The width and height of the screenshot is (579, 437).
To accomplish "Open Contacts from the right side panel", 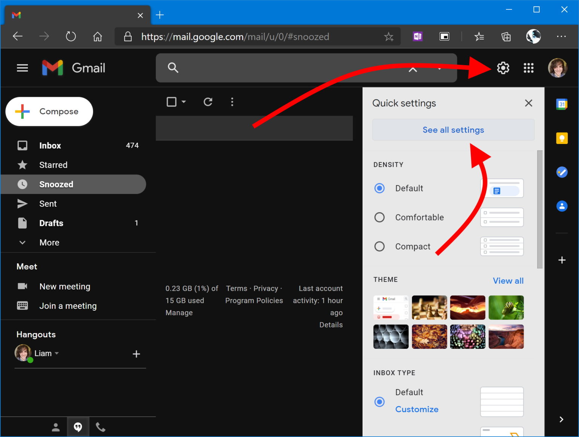I will pyautogui.click(x=562, y=206).
